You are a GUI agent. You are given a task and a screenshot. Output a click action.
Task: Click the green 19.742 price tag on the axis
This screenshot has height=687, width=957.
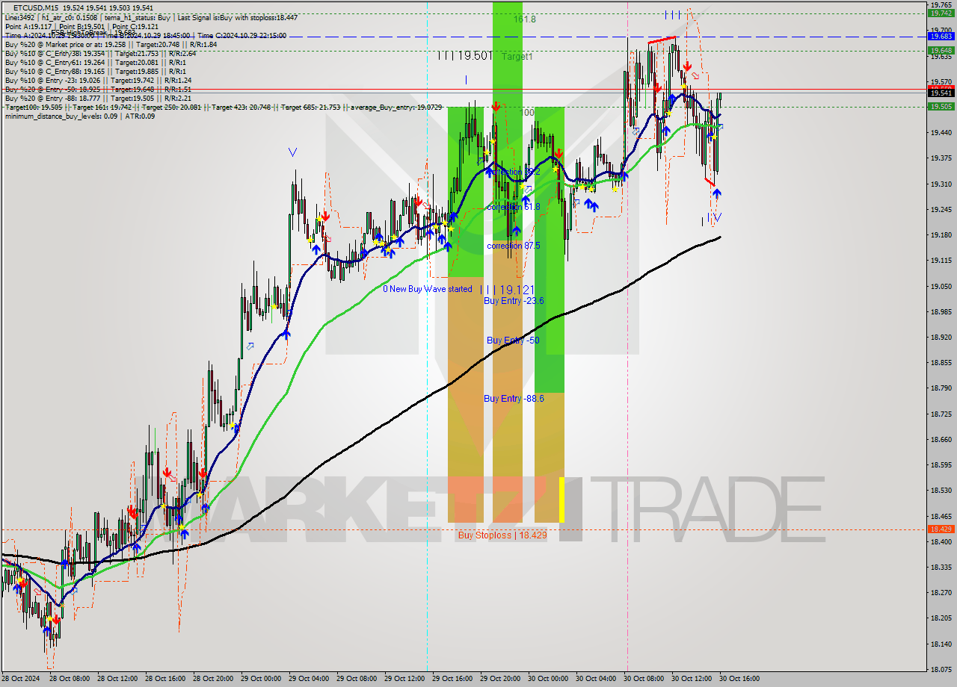click(941, 13)
